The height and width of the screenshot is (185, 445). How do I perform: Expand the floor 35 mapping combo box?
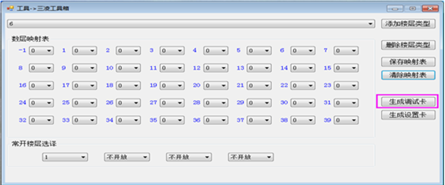click(x=172, y=120)
